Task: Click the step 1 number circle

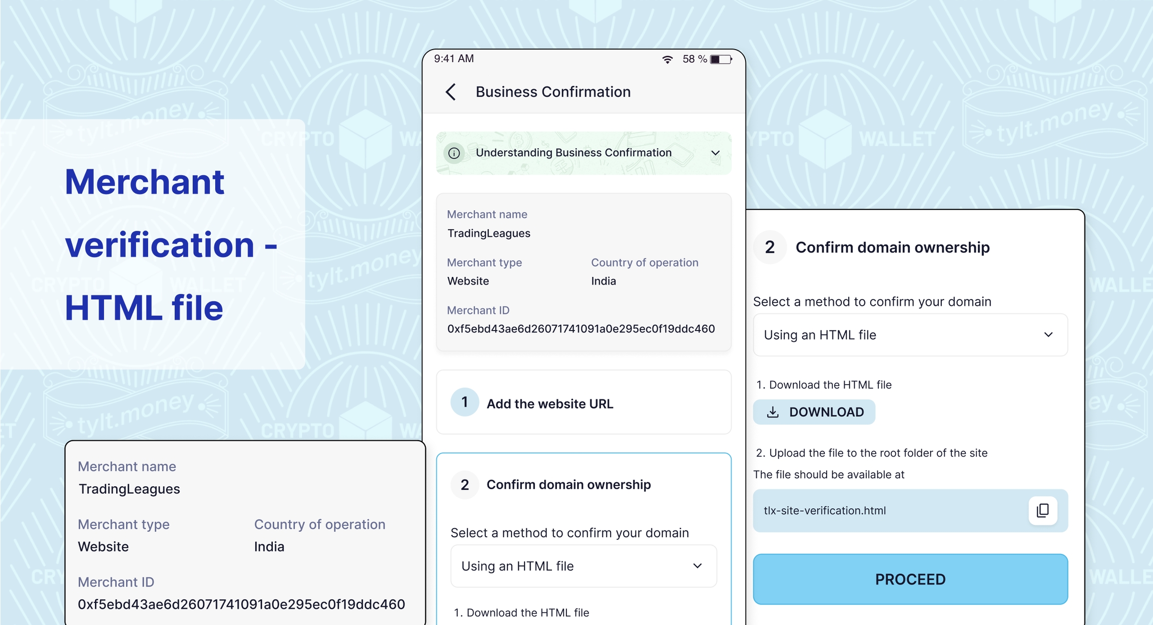Action: (x=464, y=402)
